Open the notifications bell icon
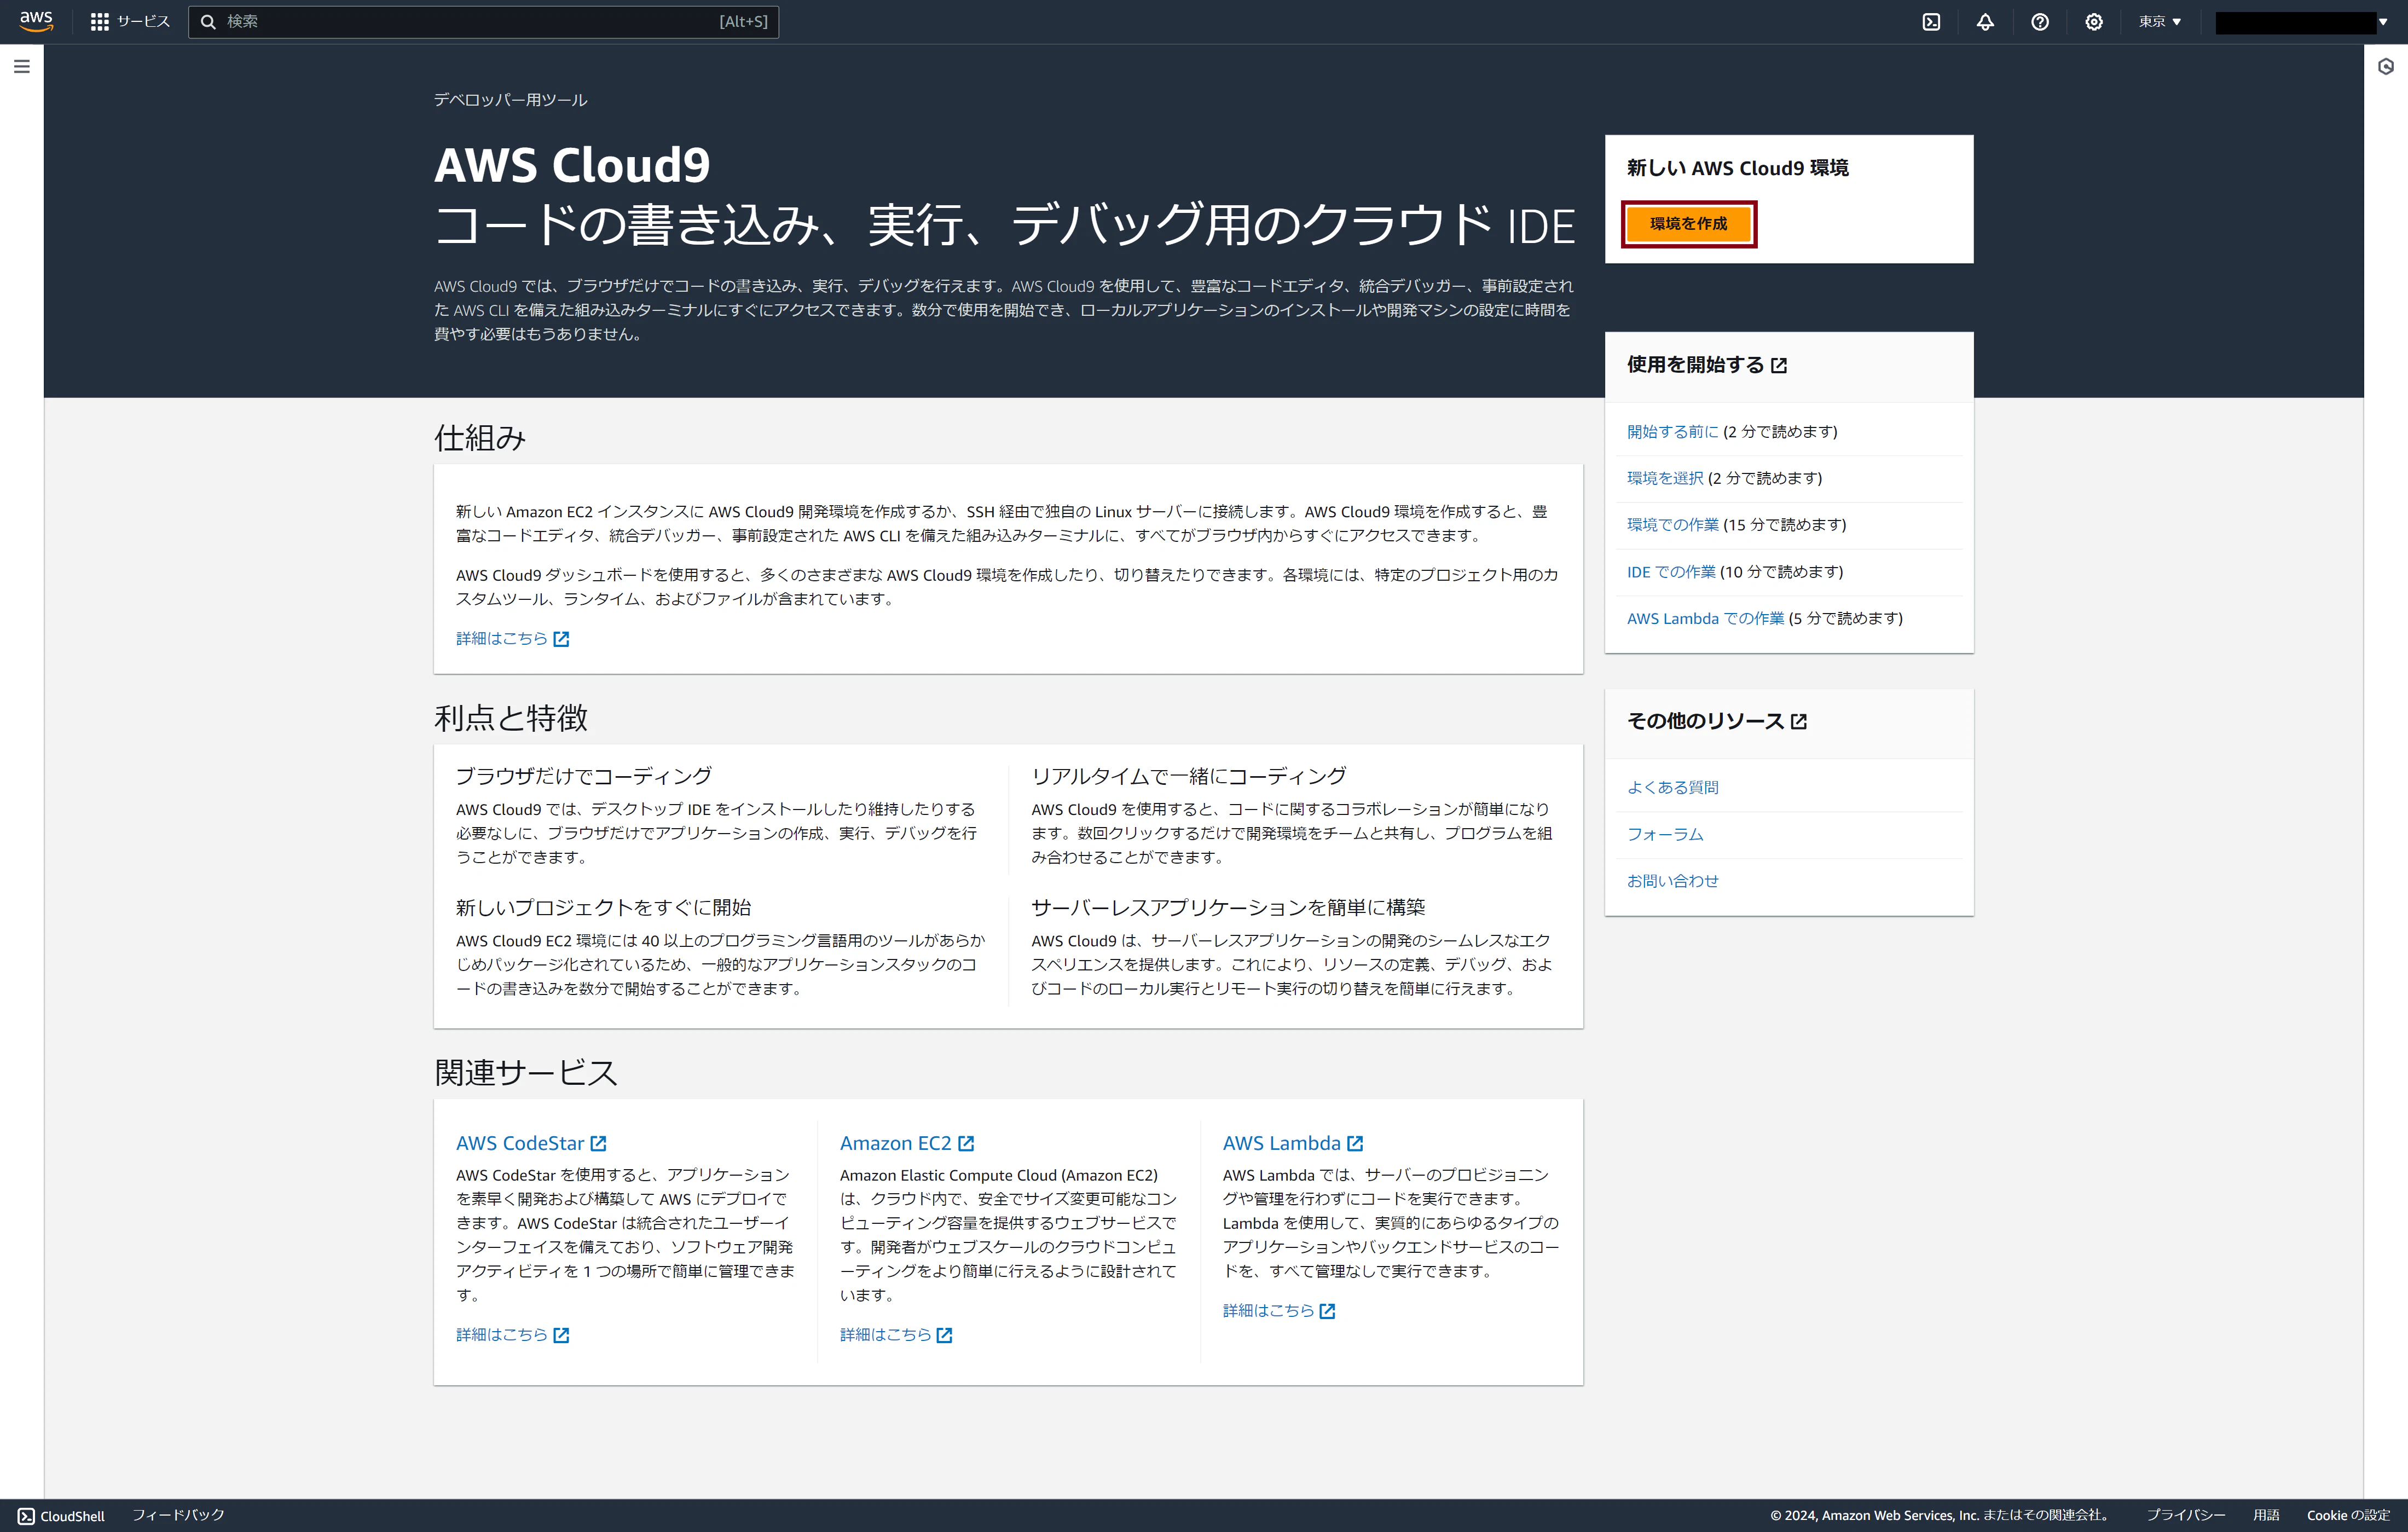The width and height of the screenshot is (2408, 1532). [1985, 22]
